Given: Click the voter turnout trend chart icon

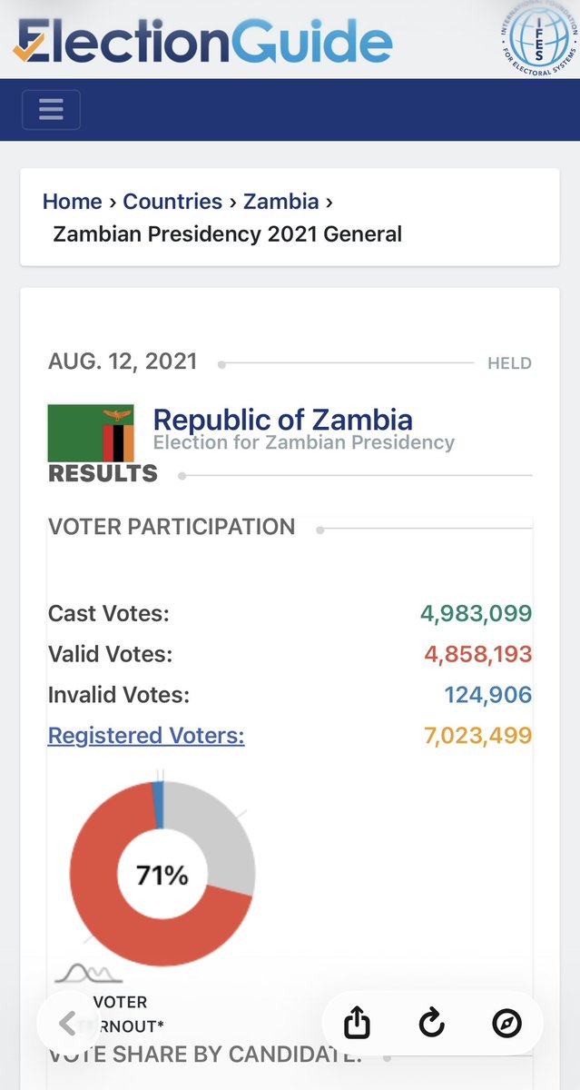Looking at the screenshot, I should 89,972.
